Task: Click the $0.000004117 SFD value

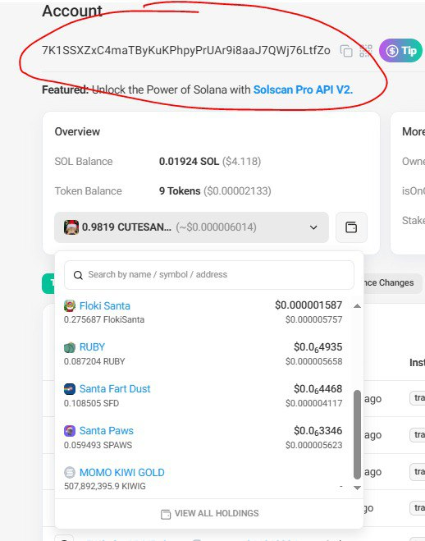Action: (x=314, y=403)
